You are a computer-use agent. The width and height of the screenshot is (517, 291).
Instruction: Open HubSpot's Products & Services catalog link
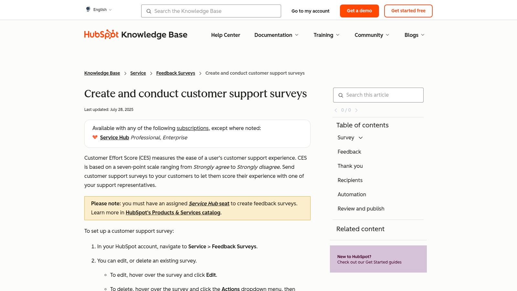pos(173,212)
